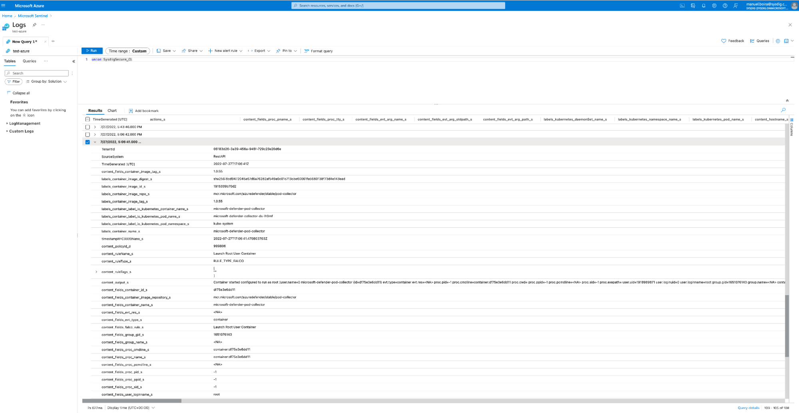This screenshot has height=413, width=799.
Task: Run the SysdigSecure_CL query
Action: point(92,51)
